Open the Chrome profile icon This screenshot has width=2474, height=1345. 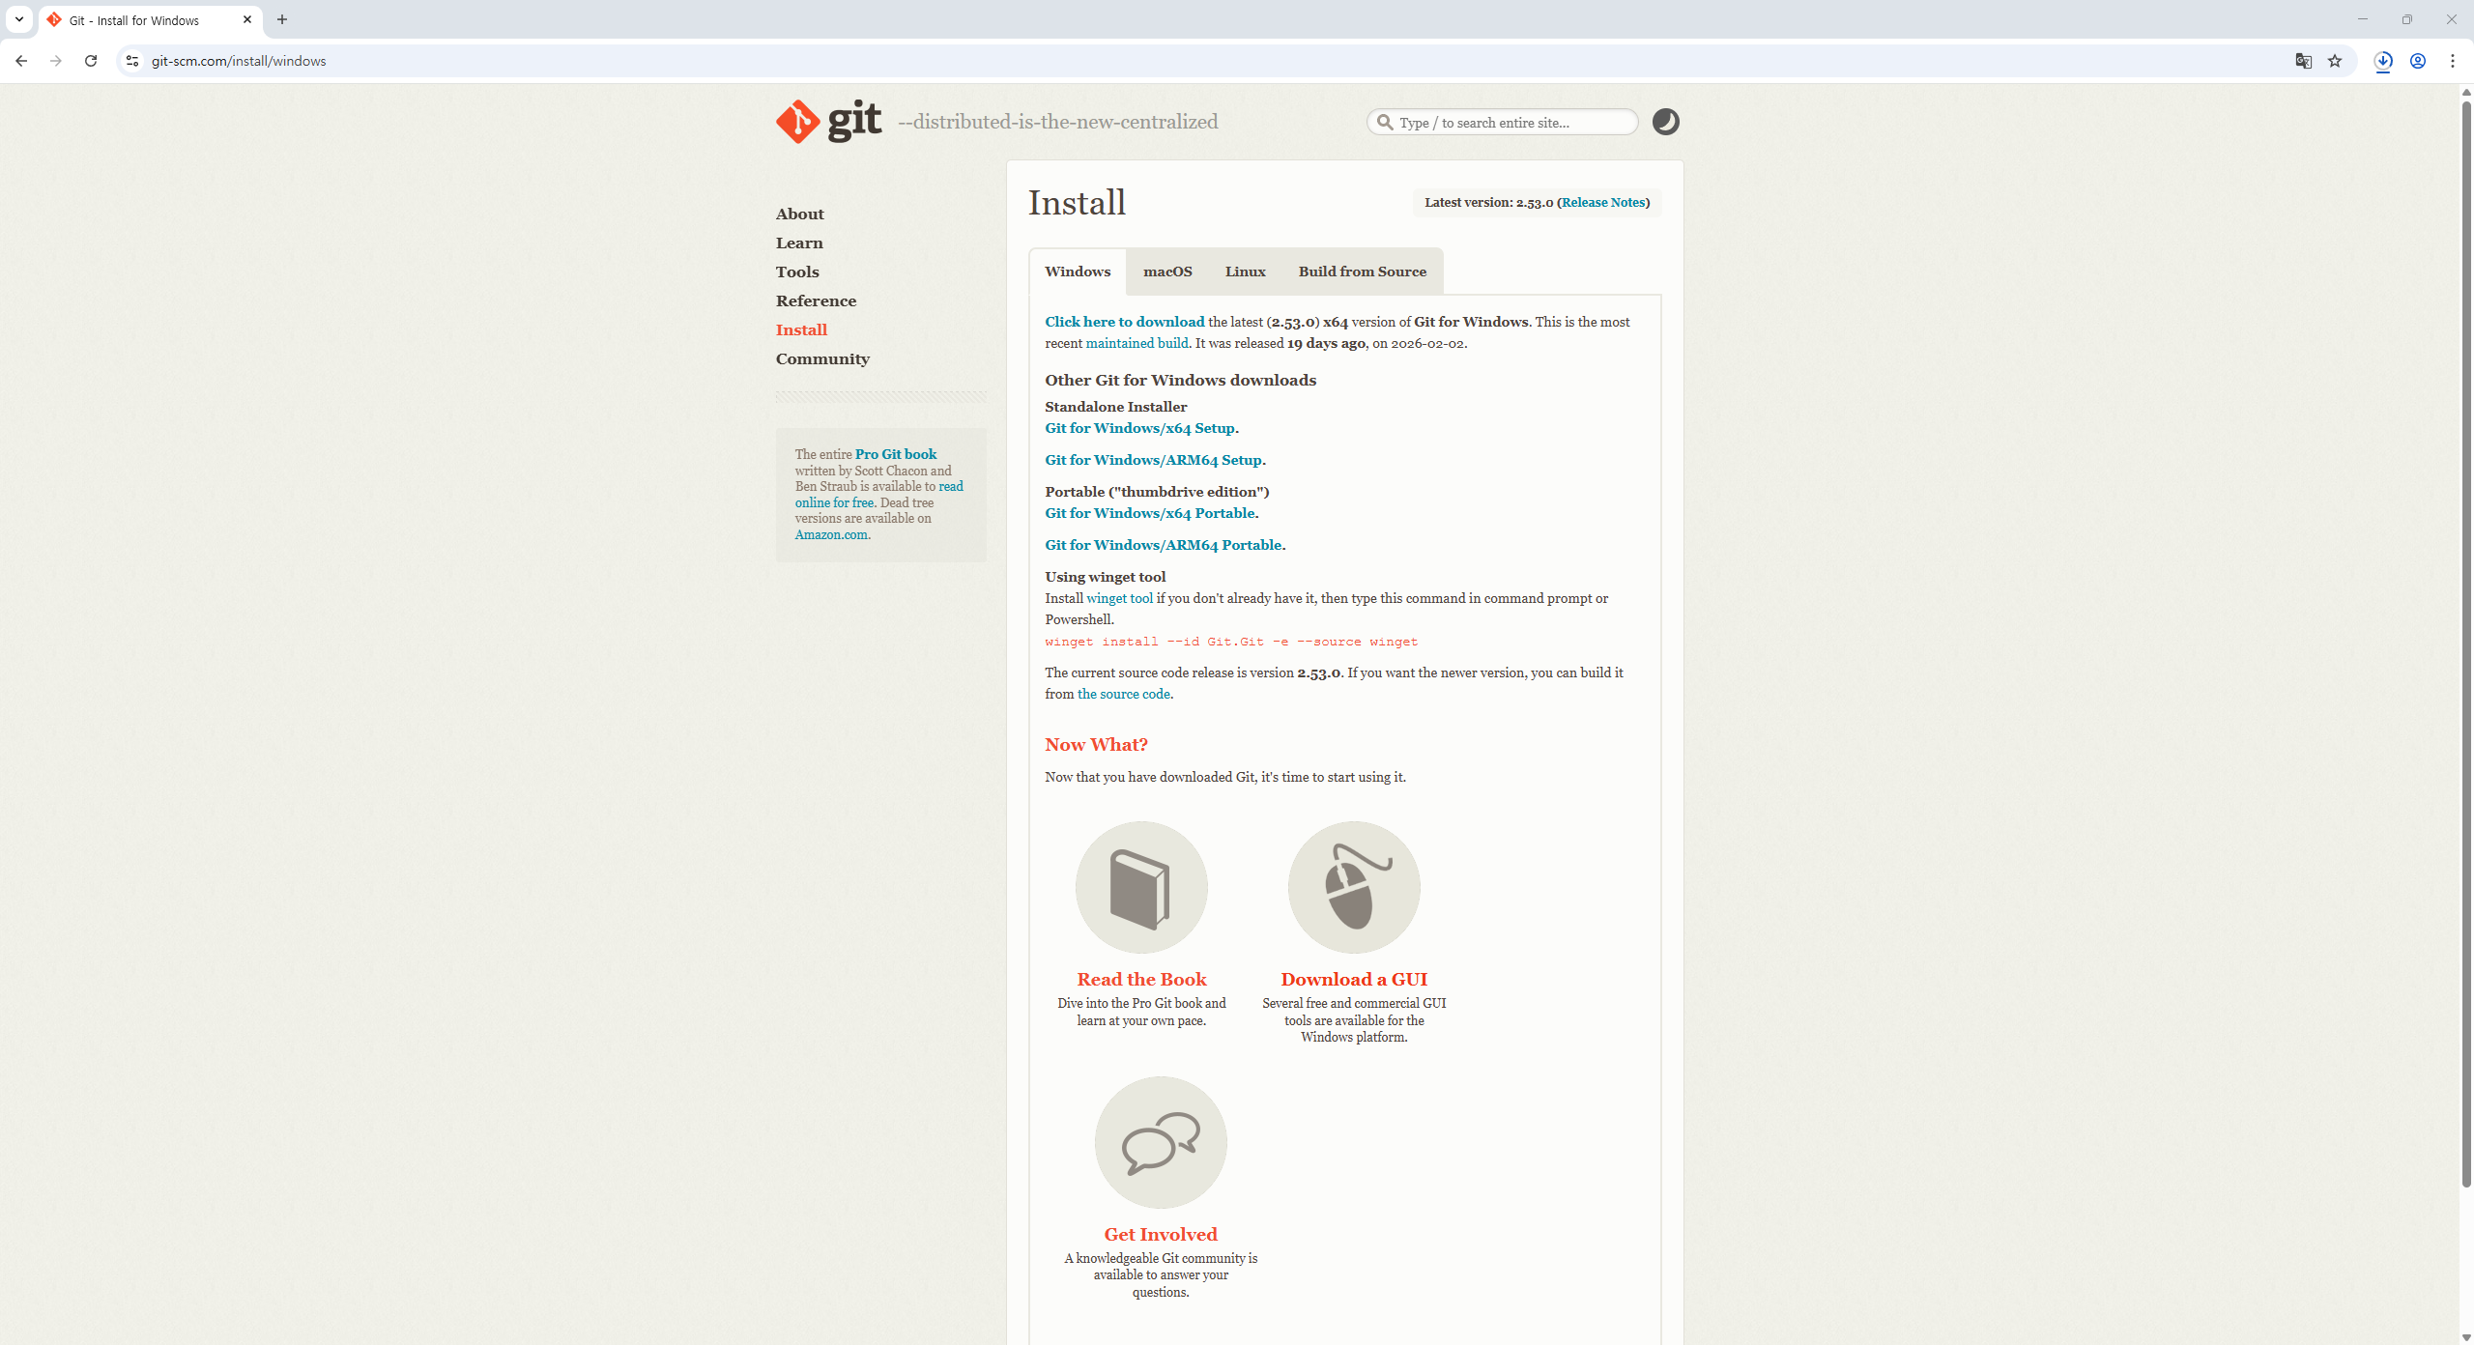(2418, 61)
